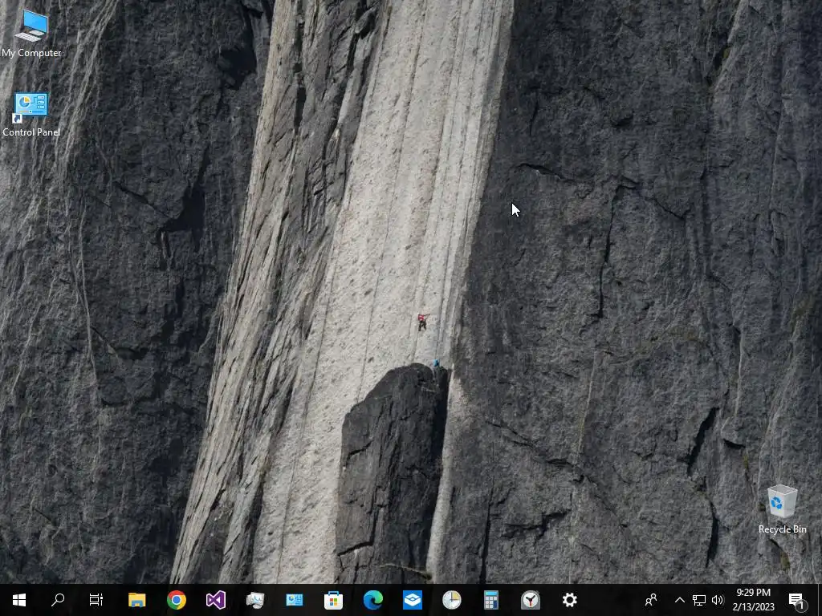Viewport: 822px width, 616px height.
Task: Launch Visual Studio from the taskbar
Action: click(215, 600)
